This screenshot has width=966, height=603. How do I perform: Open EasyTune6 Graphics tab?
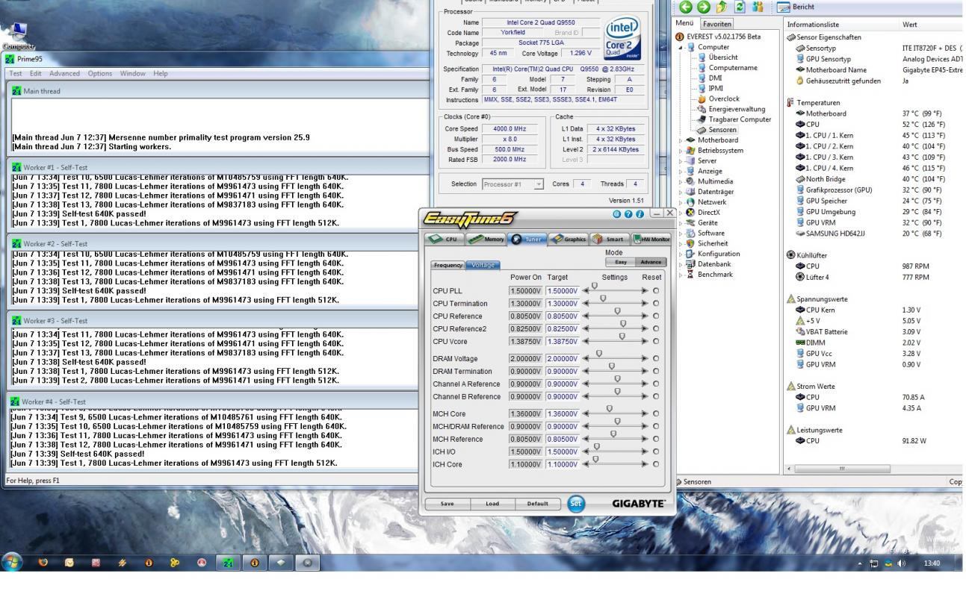(569, 239)
